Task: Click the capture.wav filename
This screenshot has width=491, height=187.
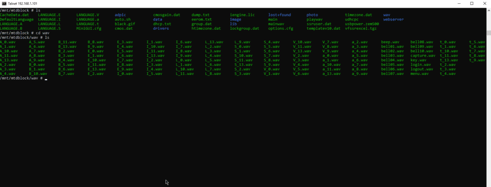Action: point(423,56)
